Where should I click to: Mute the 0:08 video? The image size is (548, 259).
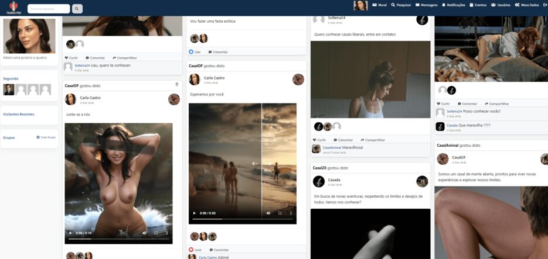268,213
